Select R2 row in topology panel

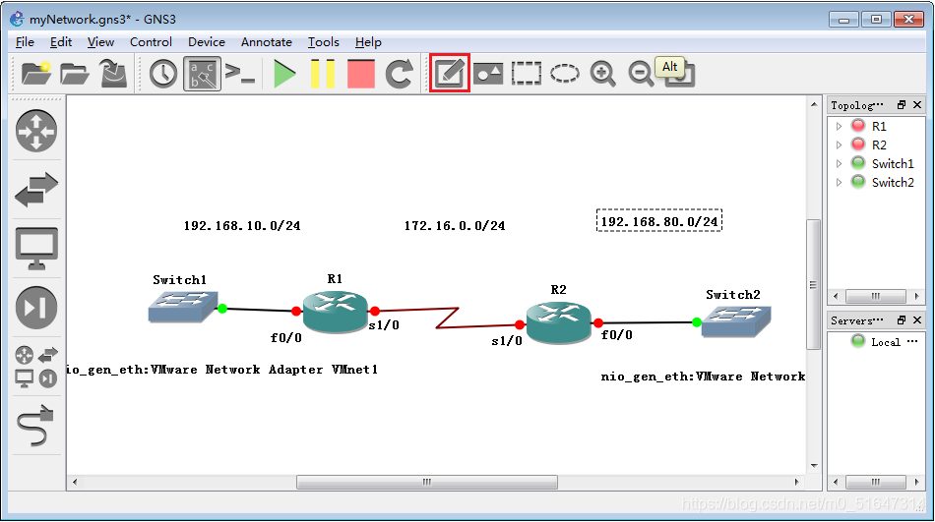[876, 145]
